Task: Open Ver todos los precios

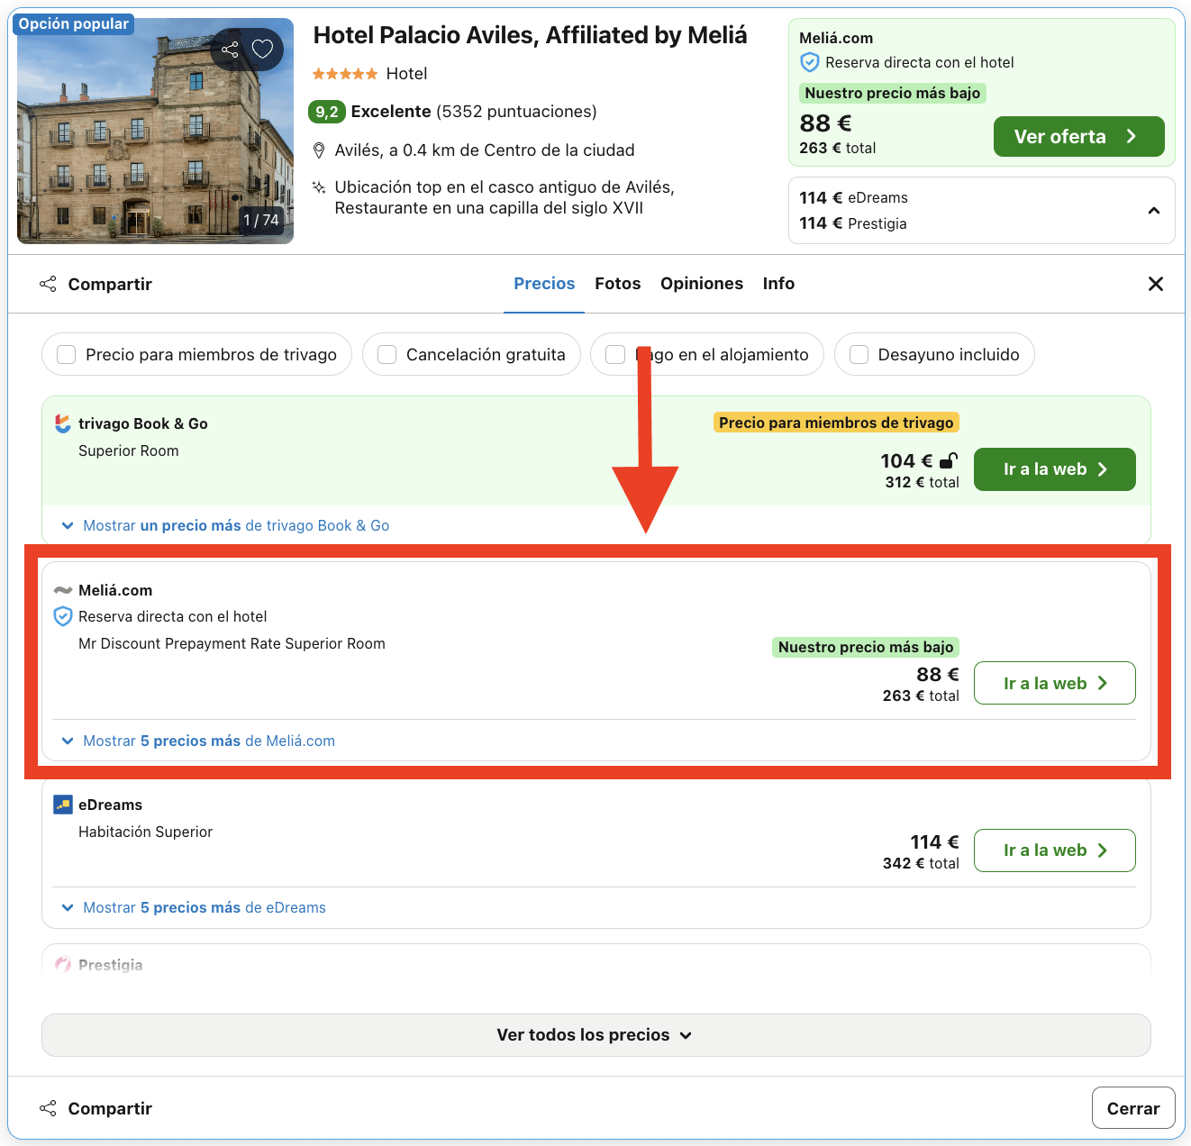Action: 595,1034
